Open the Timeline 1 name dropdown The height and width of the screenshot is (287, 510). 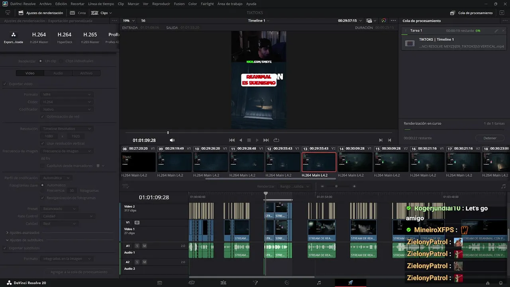click(259, 20)
